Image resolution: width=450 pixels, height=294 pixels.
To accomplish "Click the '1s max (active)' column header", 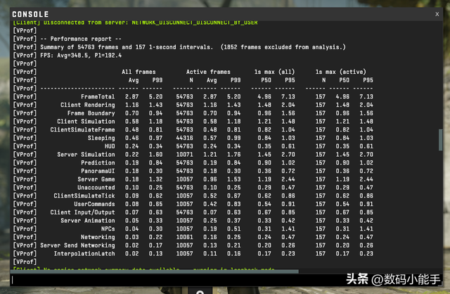I will 340,72.
